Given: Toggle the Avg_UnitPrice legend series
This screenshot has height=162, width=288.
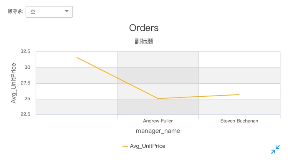Looking at the screenshot, I should [x=147, y=146].
